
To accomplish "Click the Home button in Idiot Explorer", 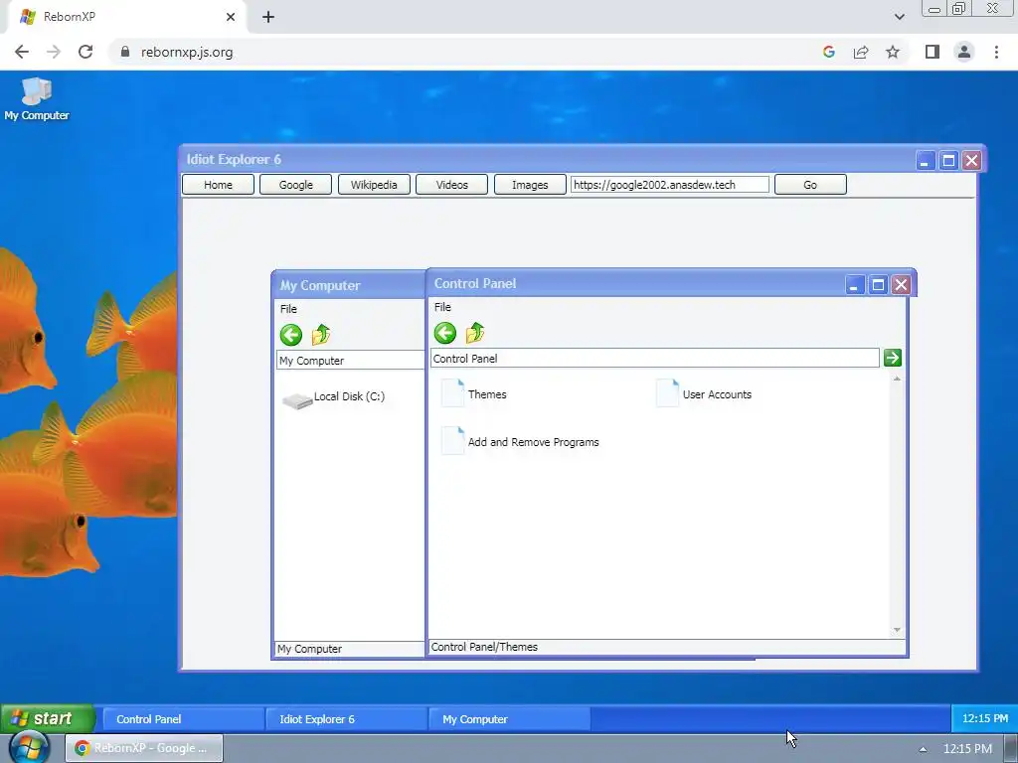I will pos(218,185).
